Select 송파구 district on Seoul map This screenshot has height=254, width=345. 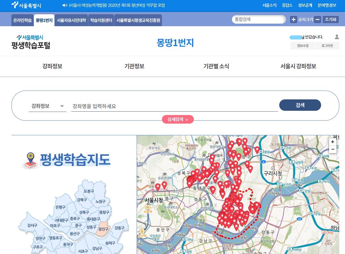coord(110,243)
